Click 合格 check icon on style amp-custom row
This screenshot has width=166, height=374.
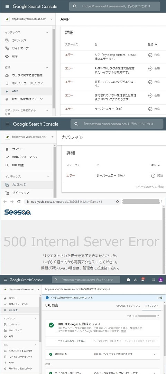tap(150, 55)
